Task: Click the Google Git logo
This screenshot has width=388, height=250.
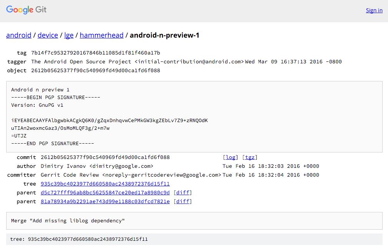Action: pos(26,10)
